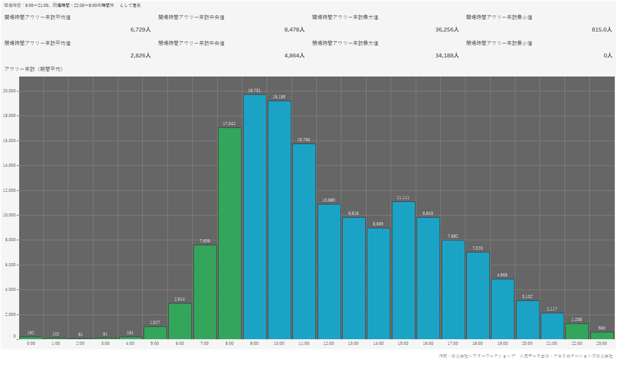Click the 8,478人 median value
Screen dimensions: 619x366
tap(294, 29)
